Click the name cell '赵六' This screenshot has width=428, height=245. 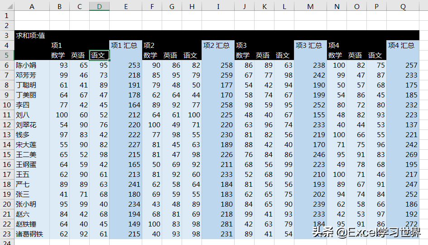pyautogui.click(x=32, y=214)
